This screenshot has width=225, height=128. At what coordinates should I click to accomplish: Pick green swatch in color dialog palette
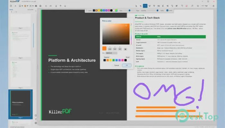(x=113, y=60)
